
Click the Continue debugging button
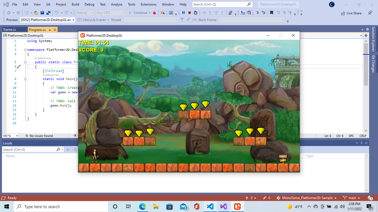click(138, 13)
